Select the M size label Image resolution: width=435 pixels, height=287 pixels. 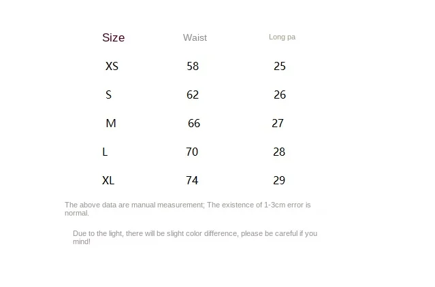(111, 123)
